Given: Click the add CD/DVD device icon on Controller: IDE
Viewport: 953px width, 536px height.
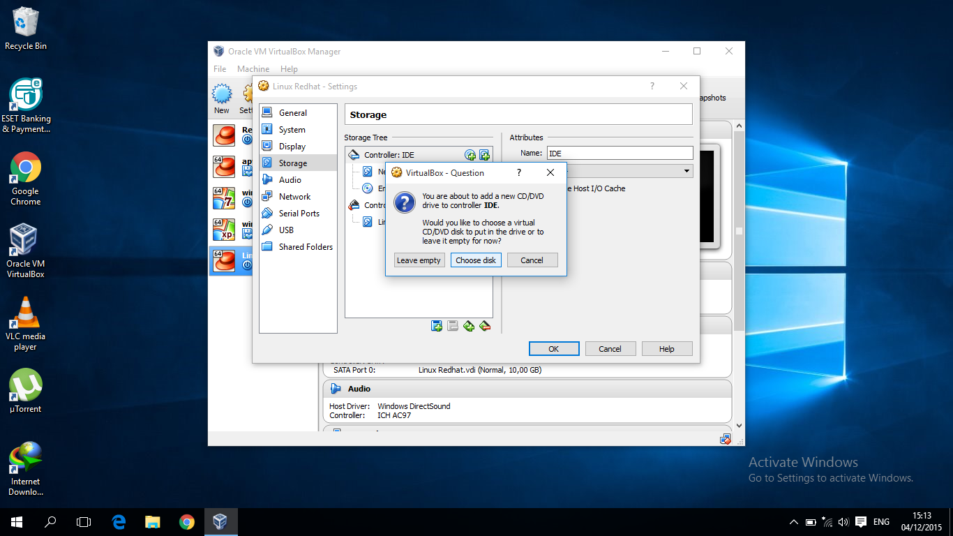Looking at the screenshot, I should tap(470, 155).
